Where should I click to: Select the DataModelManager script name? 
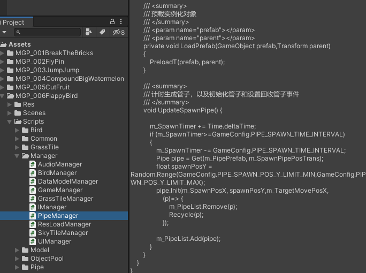pyautogui.click(x=68, y=181)
